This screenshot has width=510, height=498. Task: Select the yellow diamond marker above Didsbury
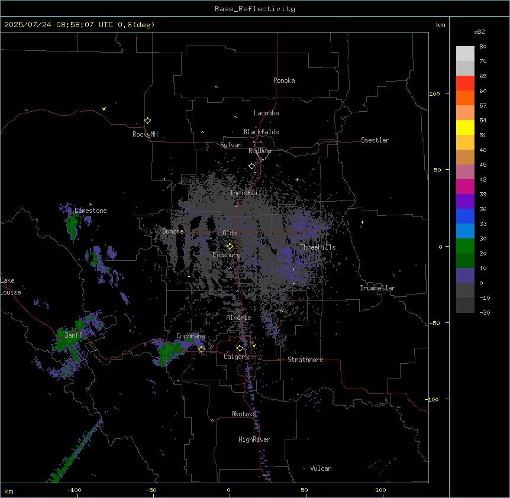(230, 247)
